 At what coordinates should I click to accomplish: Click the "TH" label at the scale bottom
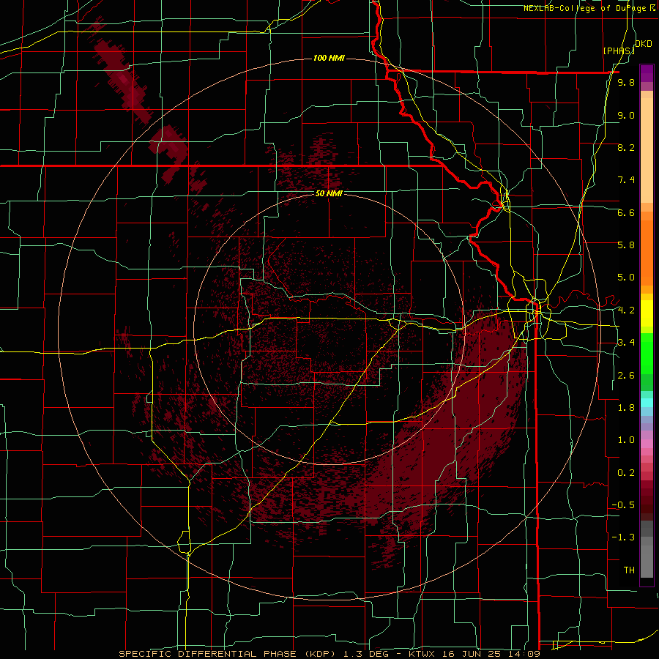[629, 570]
